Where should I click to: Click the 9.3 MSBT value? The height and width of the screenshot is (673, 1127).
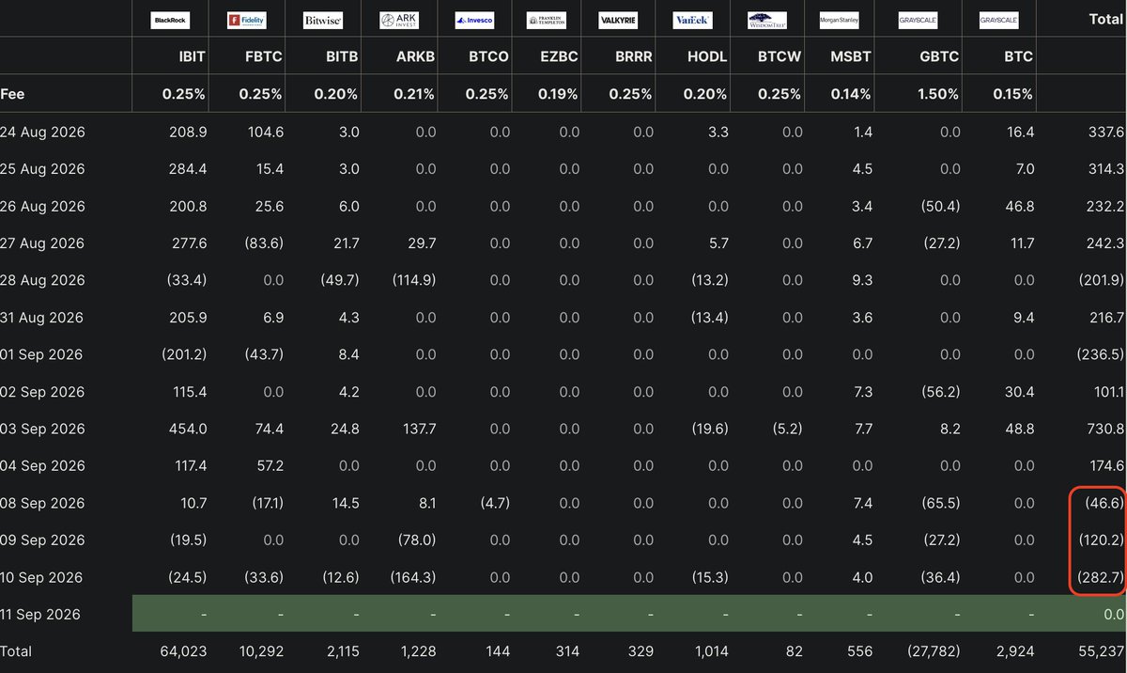pyautogui.click(x=862, y=280)
